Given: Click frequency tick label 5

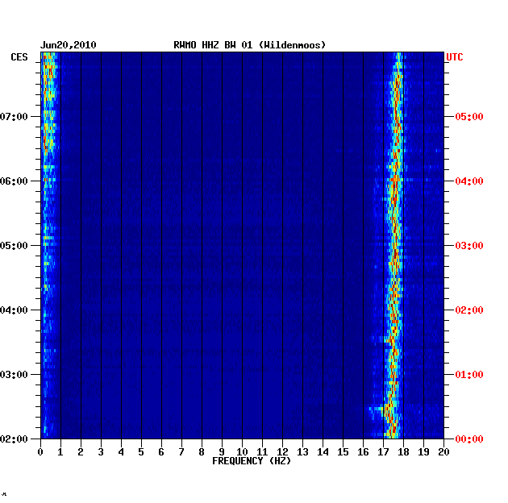Looking at the screenshot, I should pos(141,452).
